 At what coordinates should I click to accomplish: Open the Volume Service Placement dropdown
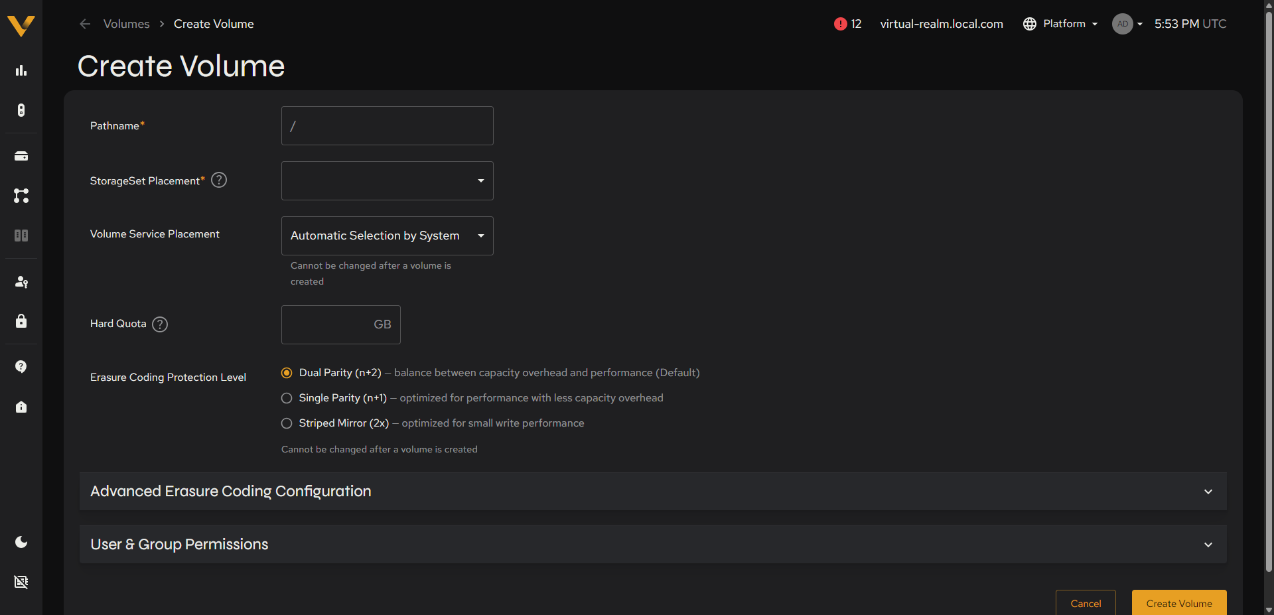[x=388, y=236]
